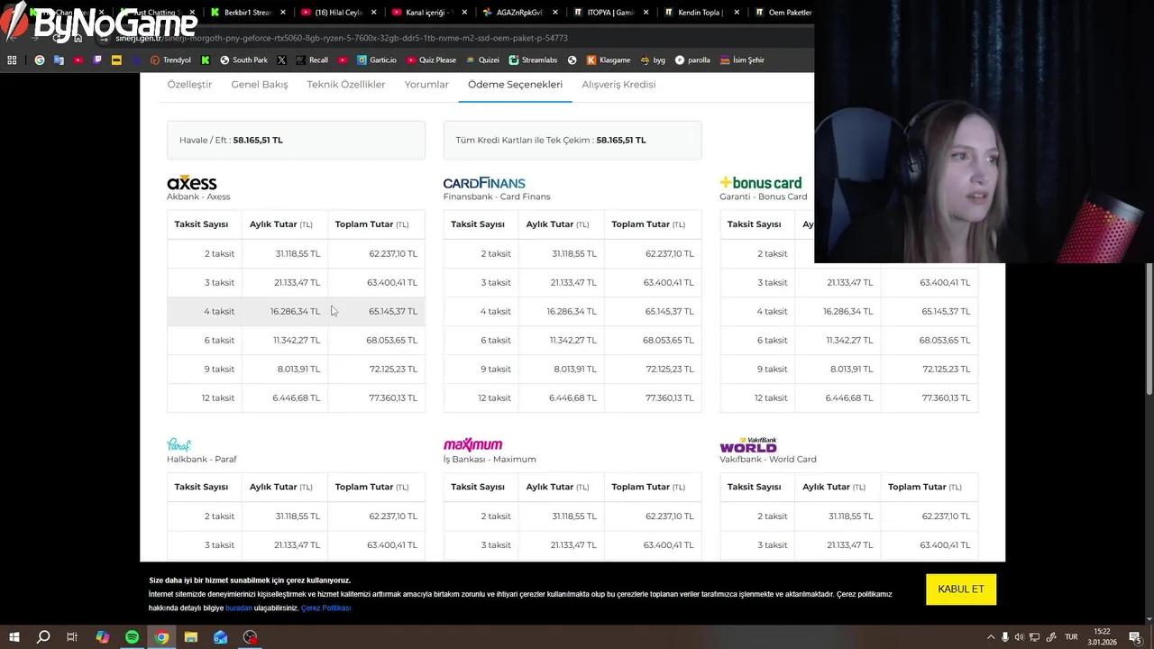Screen dimensions: 1154x649
Task: Close the ITOPYA browser tab
Action: pyautogui.click(x=646, y=13)
